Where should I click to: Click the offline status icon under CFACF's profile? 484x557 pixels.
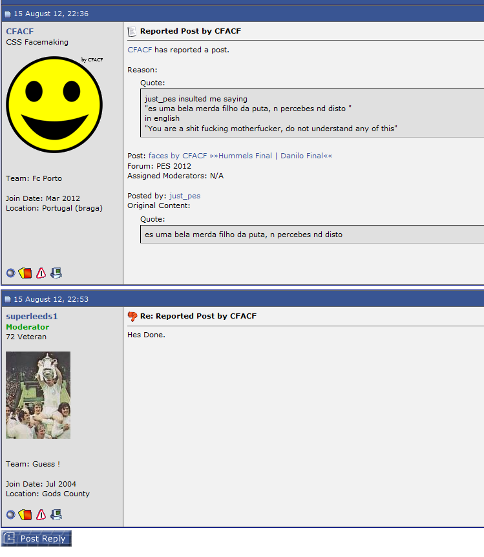(x=10, y=273)
